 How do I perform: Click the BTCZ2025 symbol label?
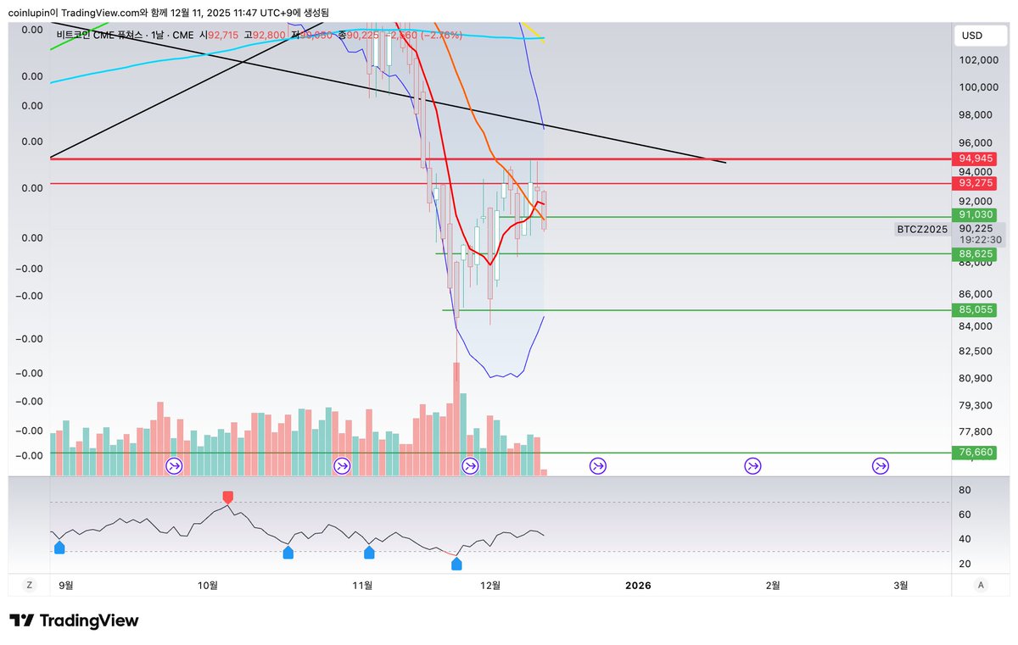tap(922, 230)
